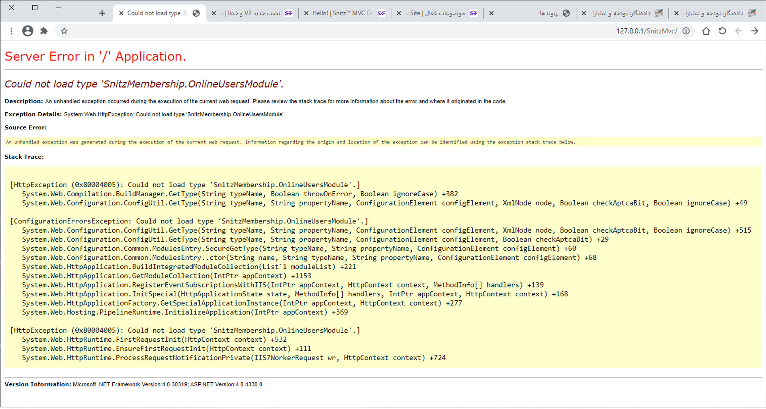This screenshot has width=766, height=409.
Task: Close the 'پیوندها' tab
Action: click(x=491, y=13)
